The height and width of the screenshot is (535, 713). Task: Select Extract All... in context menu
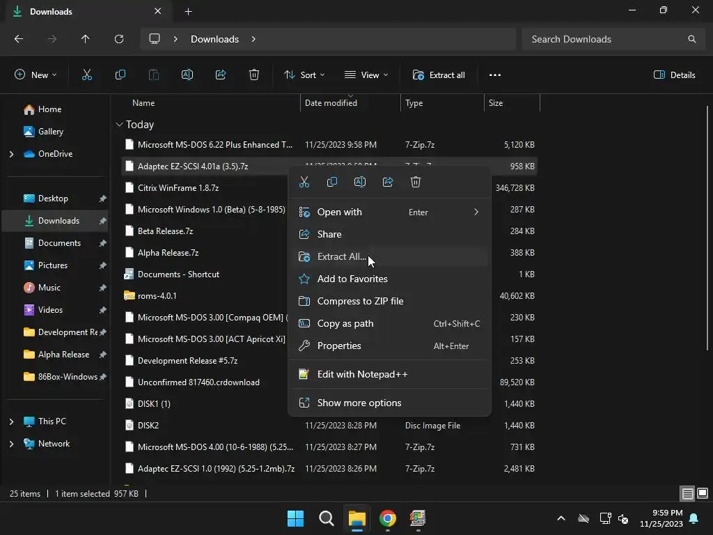point(390,256)
